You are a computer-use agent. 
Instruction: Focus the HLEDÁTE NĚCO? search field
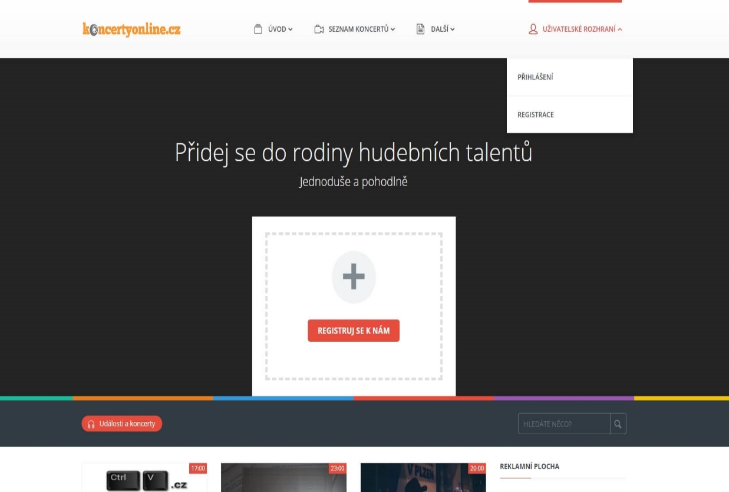[x=563, y=424]
